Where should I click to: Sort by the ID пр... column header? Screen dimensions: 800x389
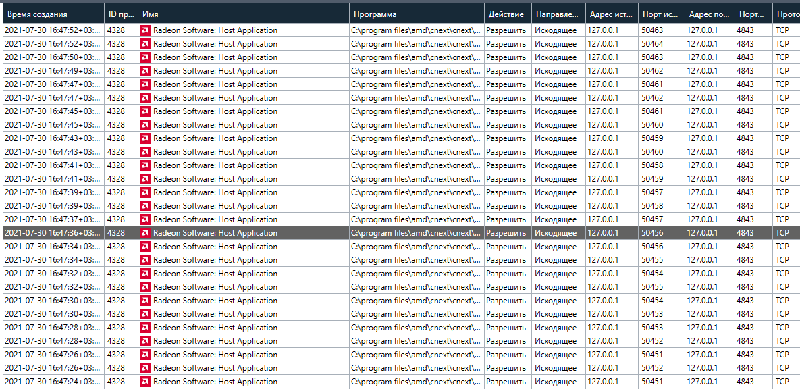[x=122, y=14]
